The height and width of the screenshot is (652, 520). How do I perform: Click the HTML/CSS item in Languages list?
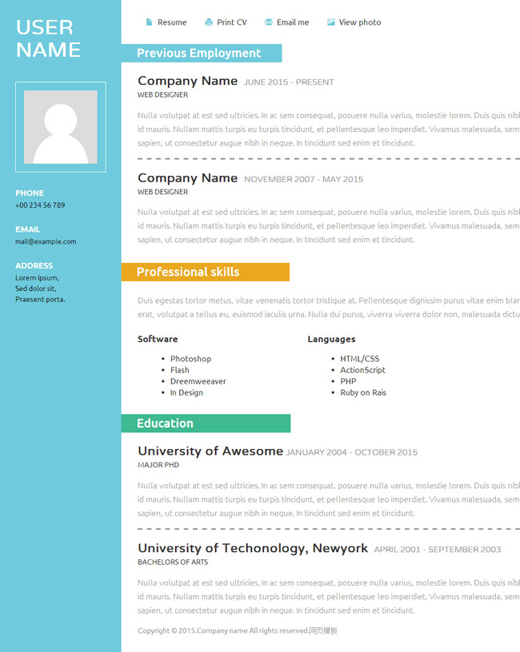point(360,359)
